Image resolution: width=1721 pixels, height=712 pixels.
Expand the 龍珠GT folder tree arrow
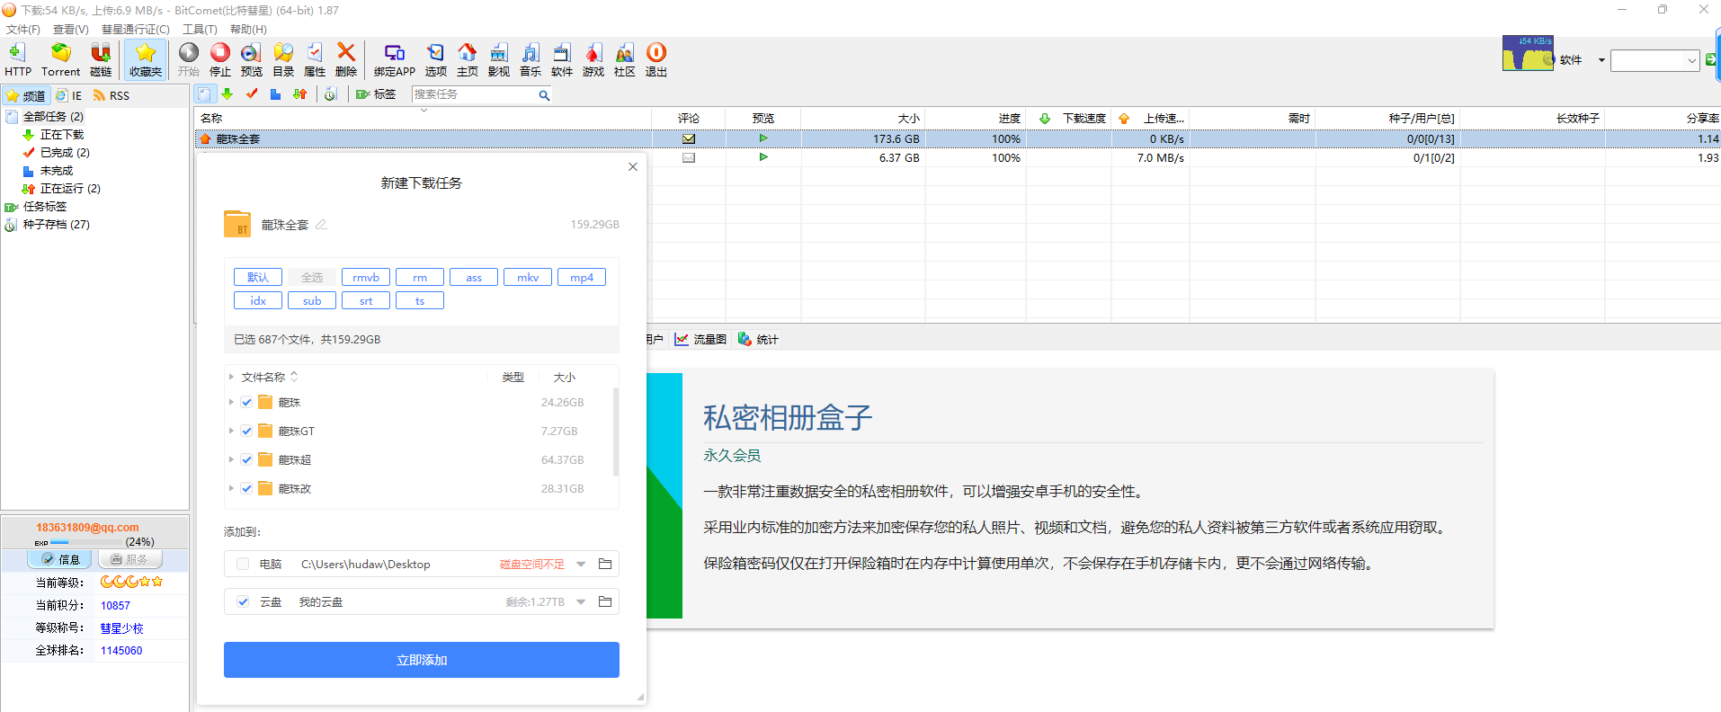(x=231, y=431)
